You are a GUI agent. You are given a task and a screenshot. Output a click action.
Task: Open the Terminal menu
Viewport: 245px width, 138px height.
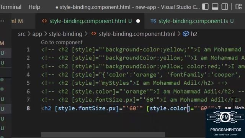tap(11, 7)
